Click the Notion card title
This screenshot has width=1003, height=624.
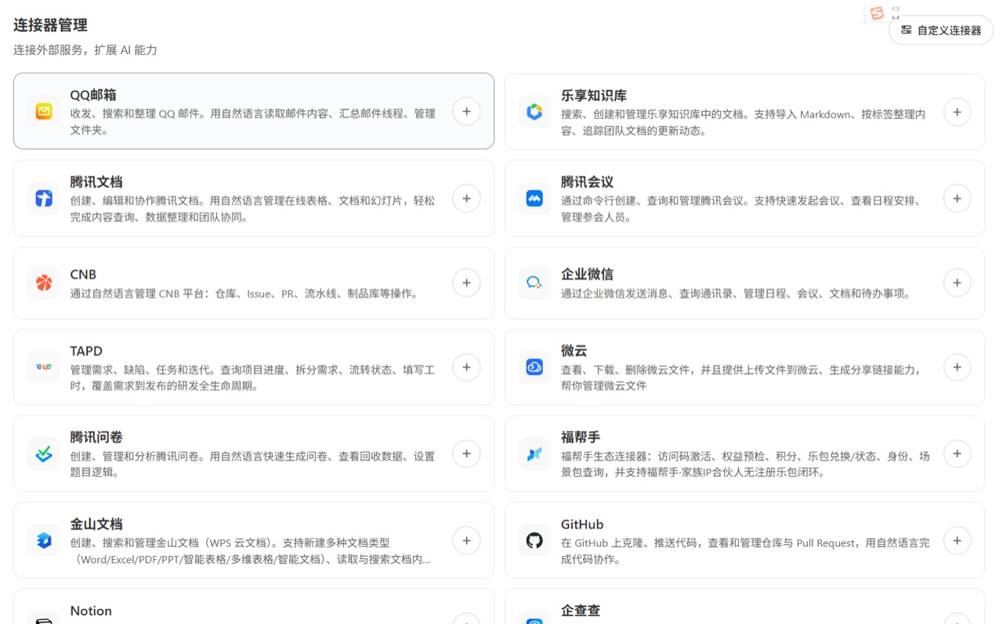(91, 611)
